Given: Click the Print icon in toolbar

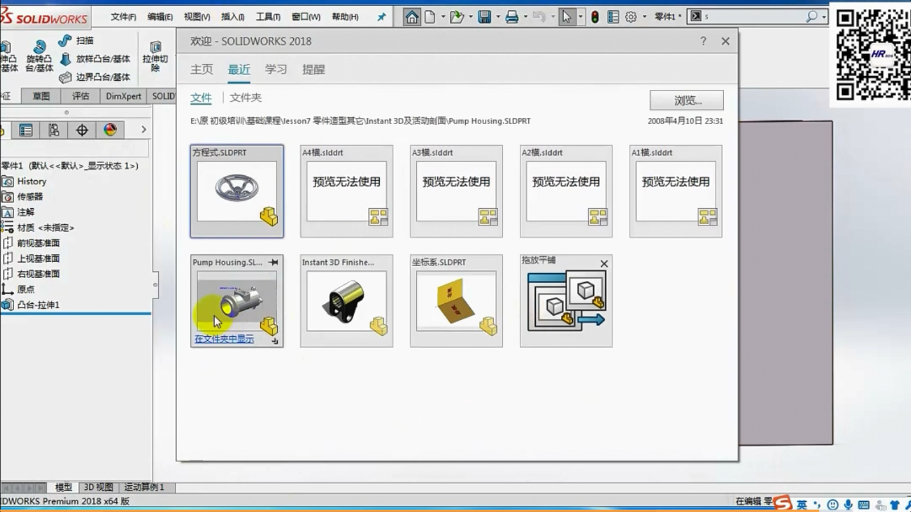Looking at the screenshot, I should pyautogui.click(x=511, y=17).
